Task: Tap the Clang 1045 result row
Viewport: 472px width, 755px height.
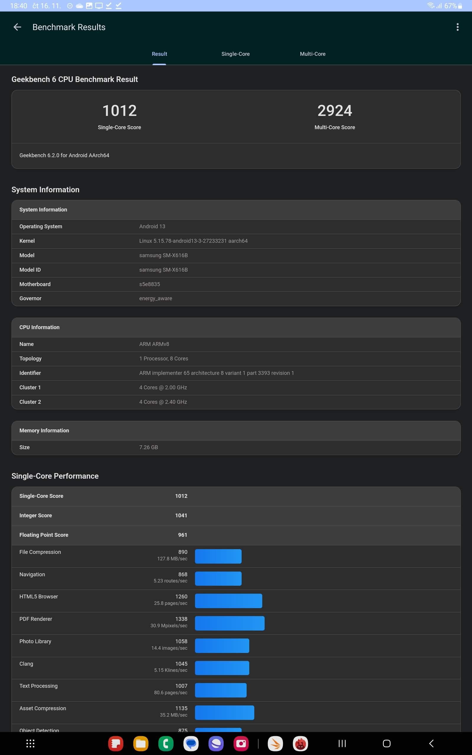Action: coord(236,668)
